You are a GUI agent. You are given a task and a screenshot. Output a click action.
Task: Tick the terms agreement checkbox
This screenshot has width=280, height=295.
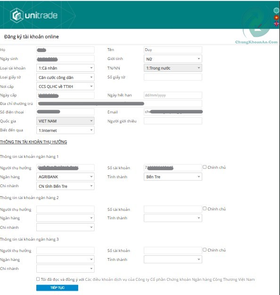pos(38,279)
